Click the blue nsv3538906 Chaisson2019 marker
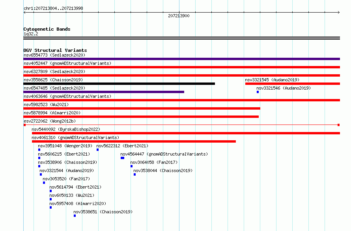The height and width of the screenshot is (231, 351). pos(39,166)
